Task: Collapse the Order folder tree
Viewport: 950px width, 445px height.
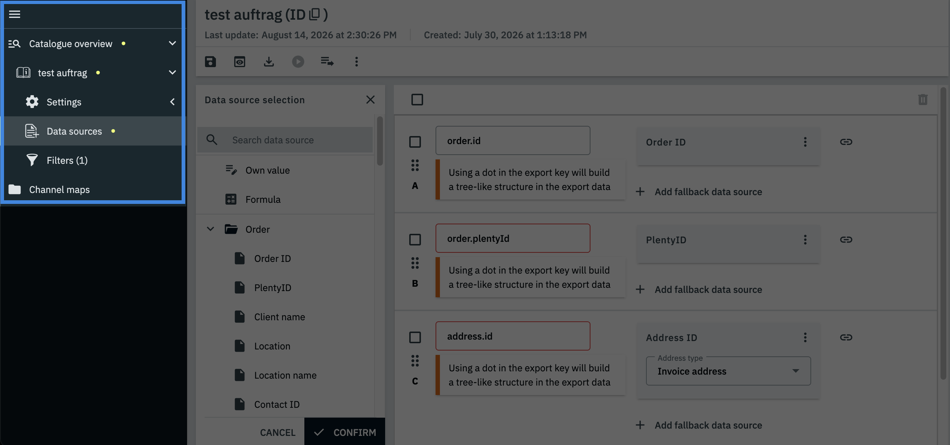Action: 210,229
